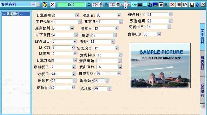
Task: Click the browse button beside 預定船期 field
Action: (x=170, y=21)
